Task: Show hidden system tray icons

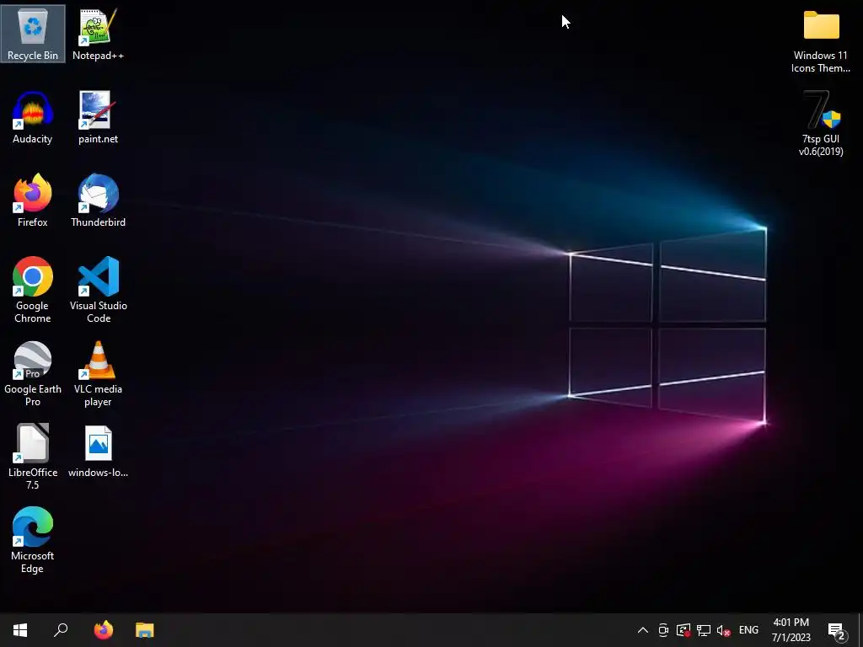Action: 642,630
